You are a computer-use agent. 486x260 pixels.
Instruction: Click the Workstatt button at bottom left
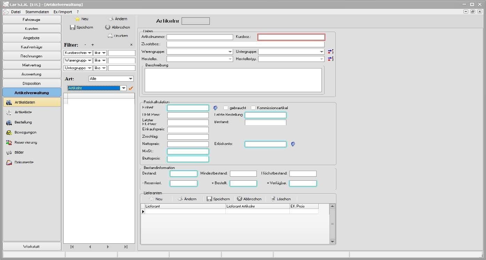pos(32,246)
